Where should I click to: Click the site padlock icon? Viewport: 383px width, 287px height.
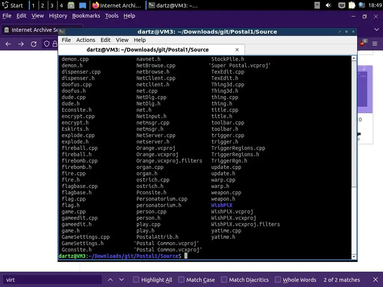(55, 44)
